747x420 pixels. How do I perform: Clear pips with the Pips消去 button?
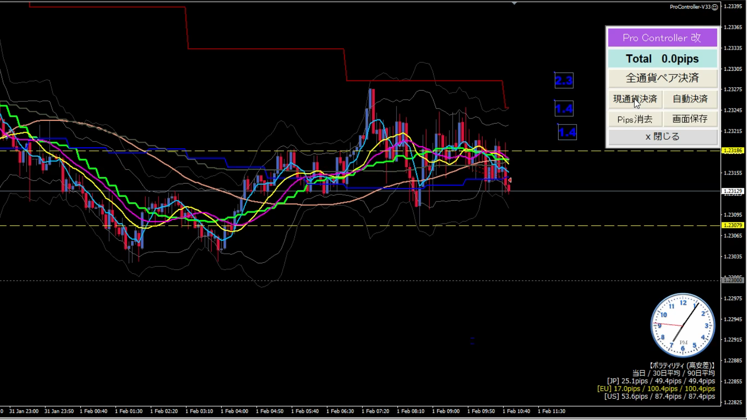coord(635,119)
